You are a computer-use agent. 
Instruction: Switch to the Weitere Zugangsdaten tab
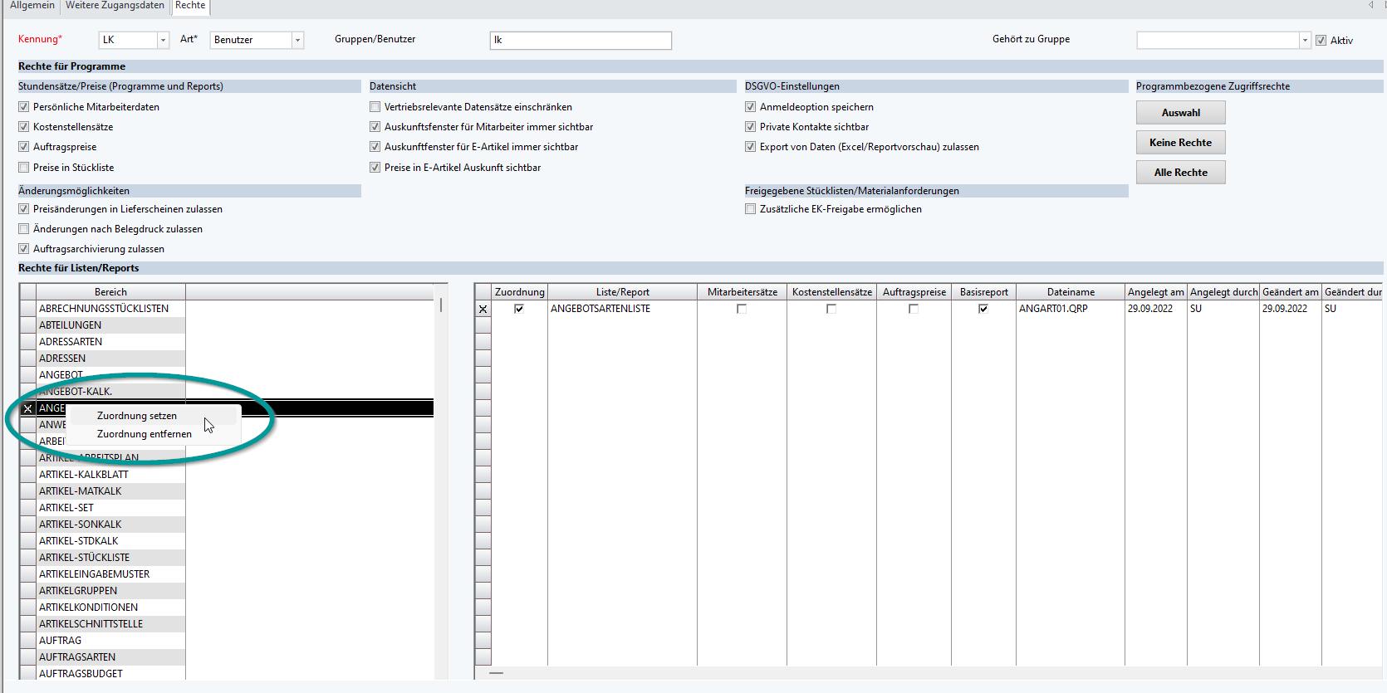pos(115,6)
